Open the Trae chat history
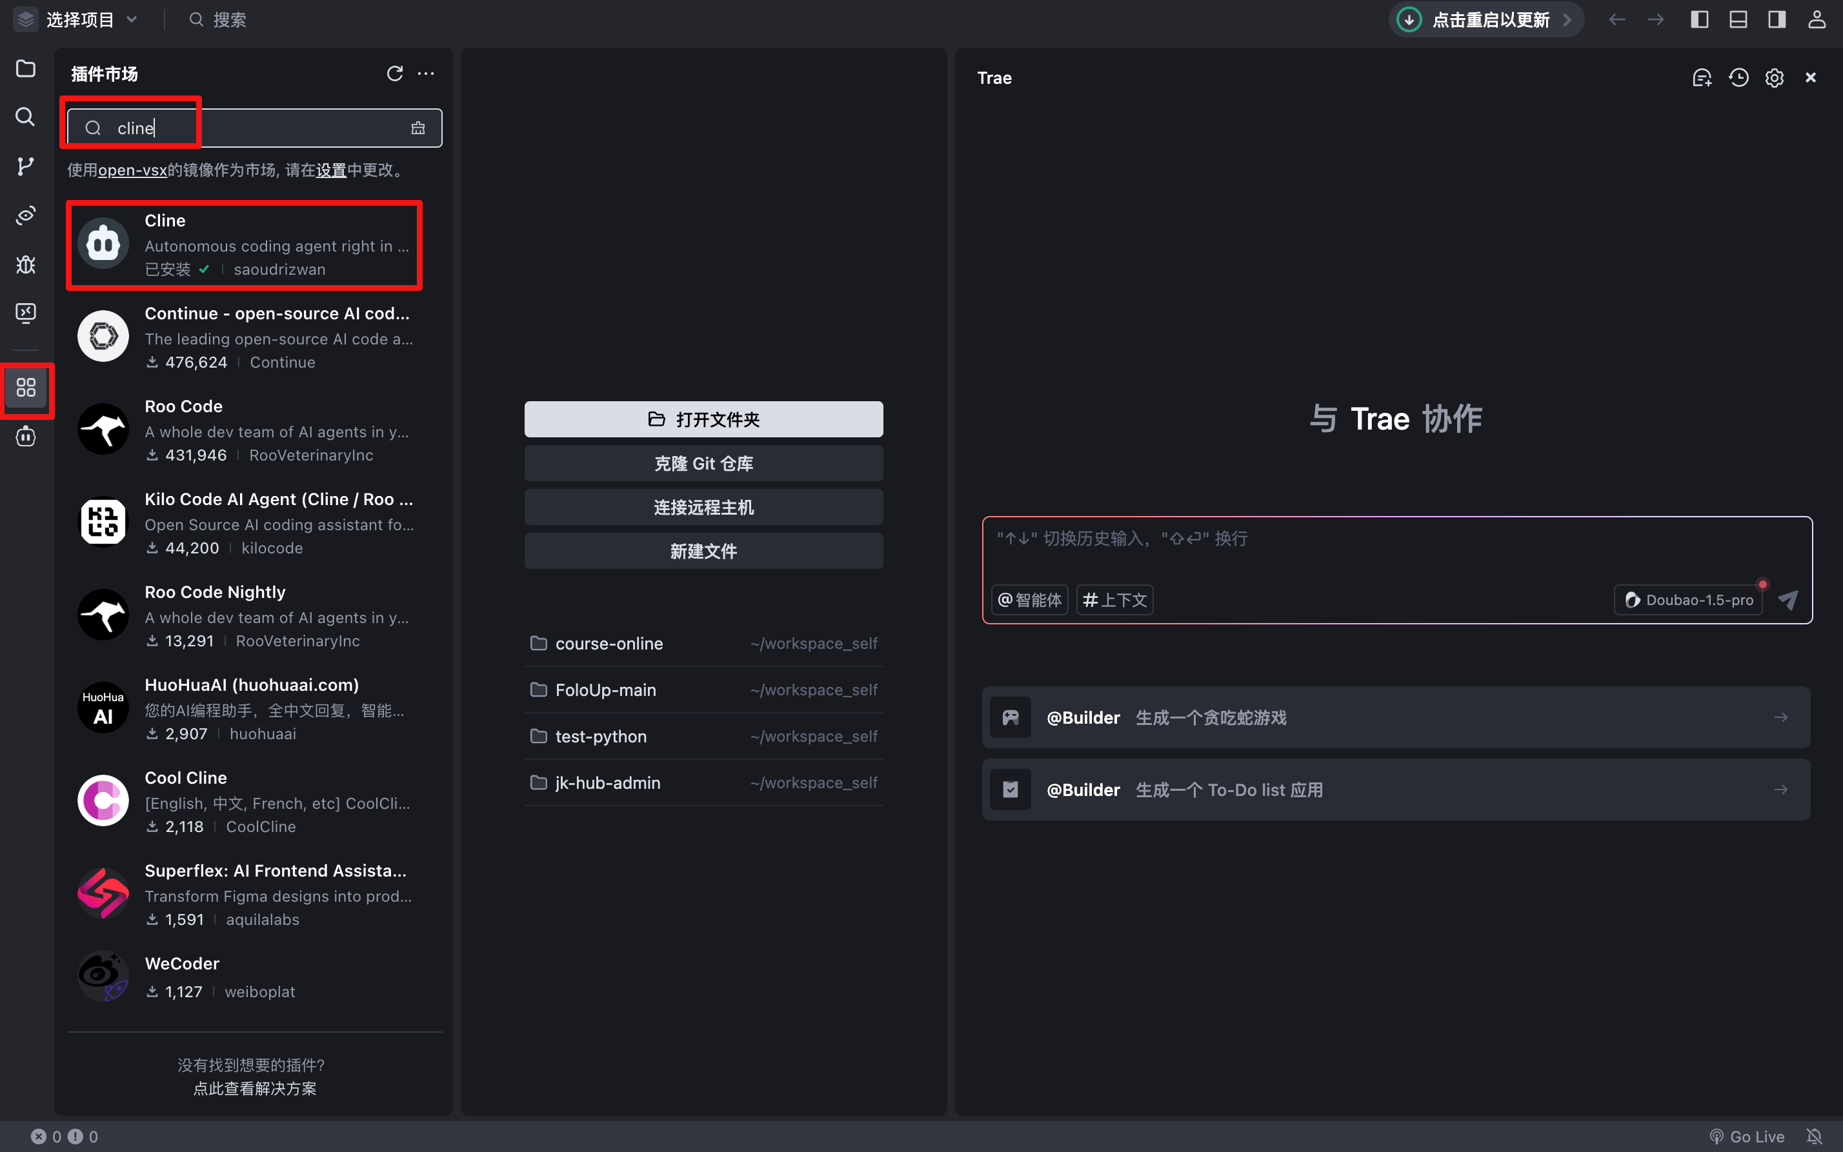 click(x=1738, y=77)
